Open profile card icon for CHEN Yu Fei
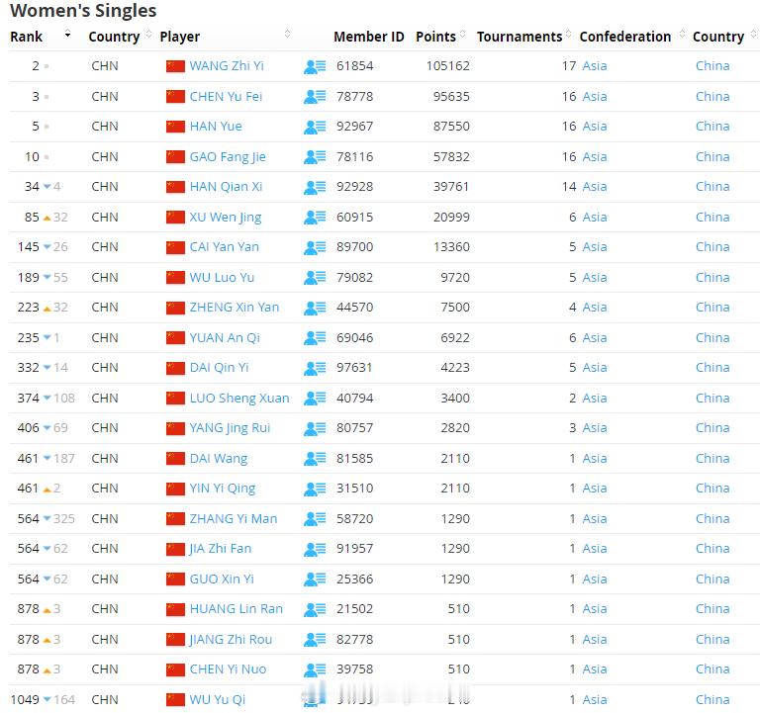This screenshot has width=760, height=713. pyautogui.click(x=315, y=97)
